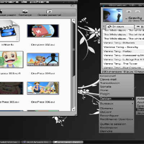This screenshot has width=144, height=144.
Task: Select the One Piece 386.avi thumbnail
Action: (43, 88)
